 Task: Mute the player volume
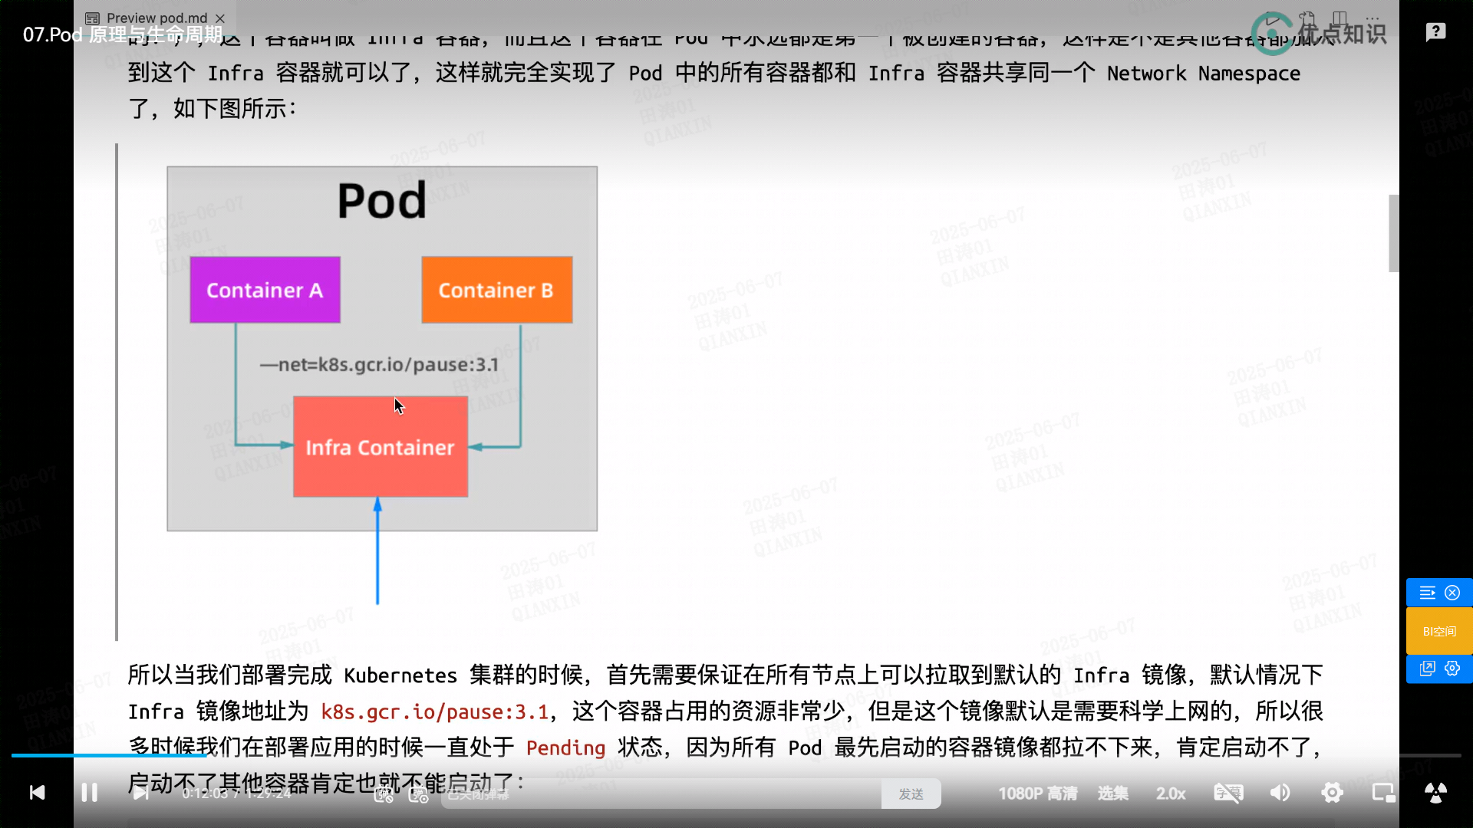click(1280, 793)
